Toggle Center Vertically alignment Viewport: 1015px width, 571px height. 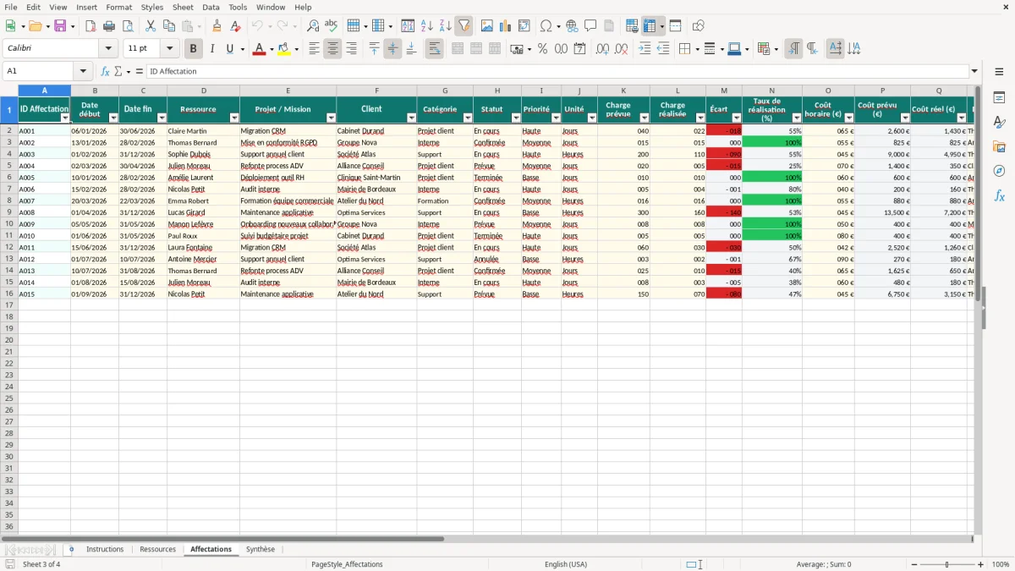392,49
